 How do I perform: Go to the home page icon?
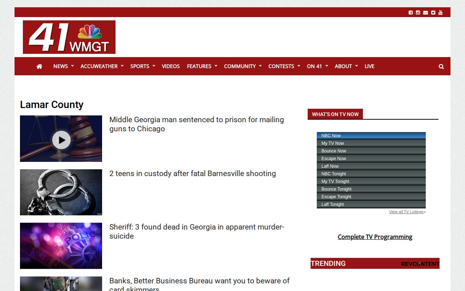coord(39,66)
